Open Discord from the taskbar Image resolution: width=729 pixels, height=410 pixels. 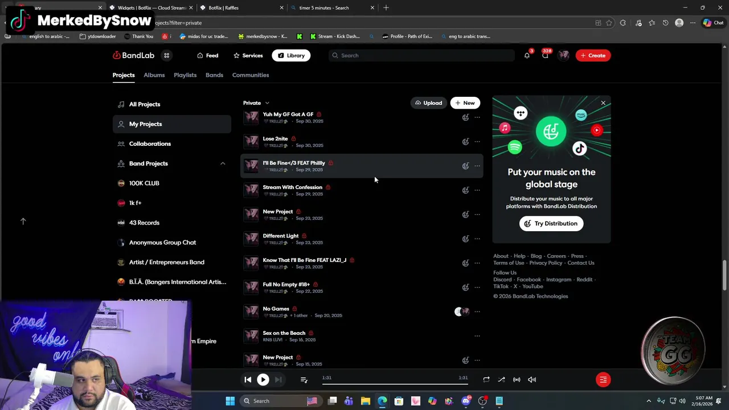pos(466,401)
